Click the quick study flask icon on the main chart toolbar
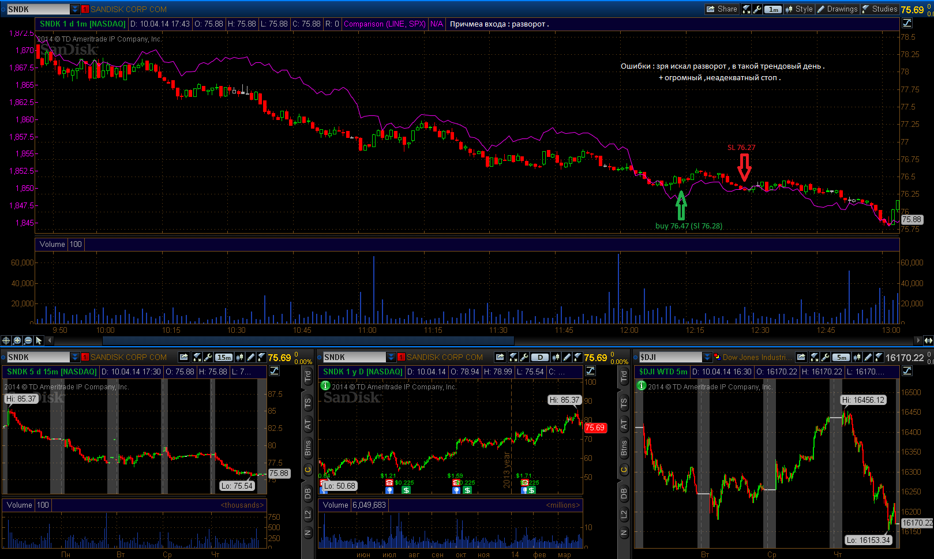This screenshot has width=934, height=559. [x=747, y=9]
